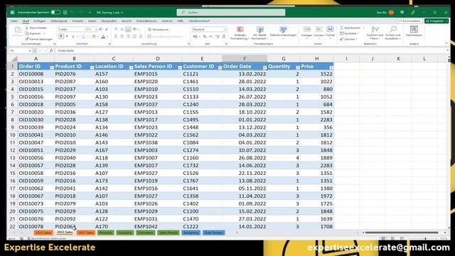Click the Freigeben share button
The height and width of the screenshot is (256, 455).
tap(437, 21)
